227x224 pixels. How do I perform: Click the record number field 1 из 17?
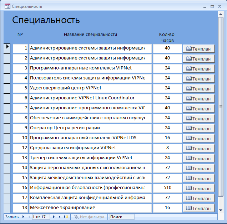point(41,217)
